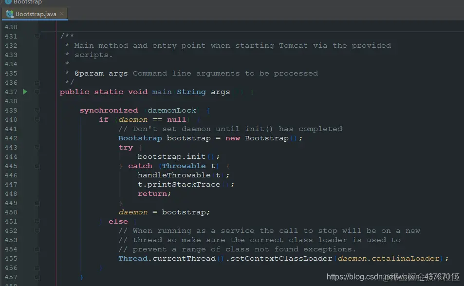
Task: Click the 'try' keyword
Action: 126,148
